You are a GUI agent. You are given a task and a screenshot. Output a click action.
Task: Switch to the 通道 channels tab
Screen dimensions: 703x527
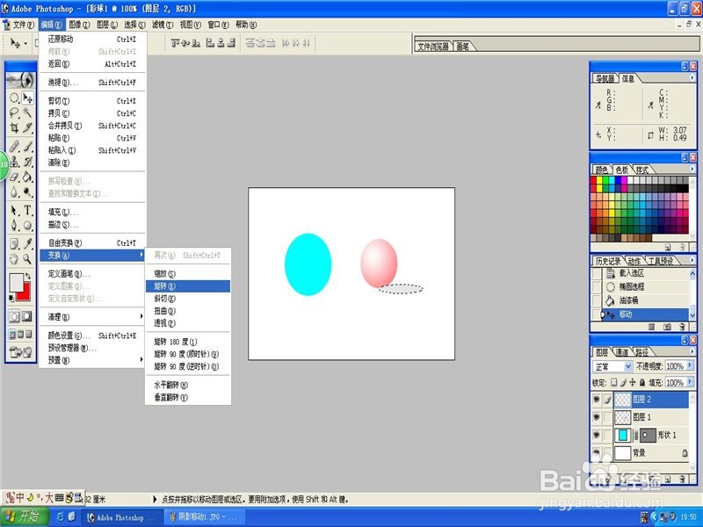pyautogui.click(x=623, y=350)
